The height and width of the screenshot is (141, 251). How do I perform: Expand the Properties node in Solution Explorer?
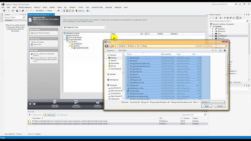coord(213,29)
